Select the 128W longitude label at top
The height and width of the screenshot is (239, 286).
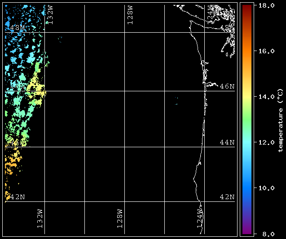pyautogui.click(x=130, y=15)
